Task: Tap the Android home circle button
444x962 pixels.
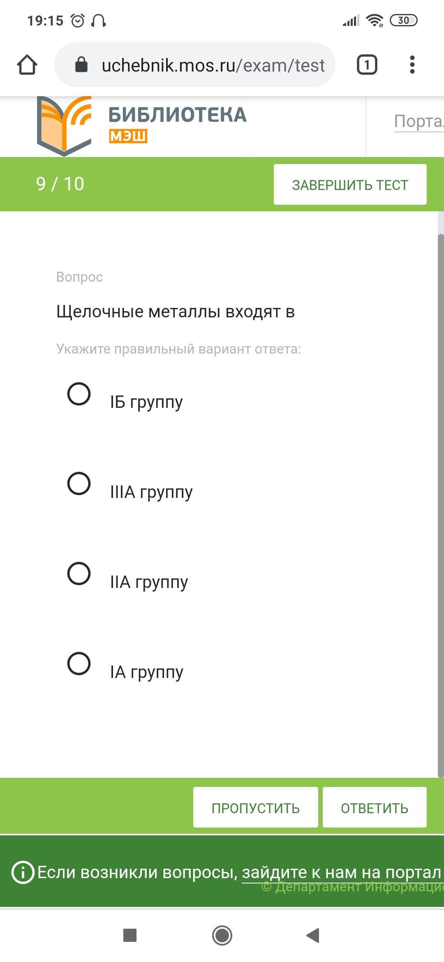Action: (222, 935)
